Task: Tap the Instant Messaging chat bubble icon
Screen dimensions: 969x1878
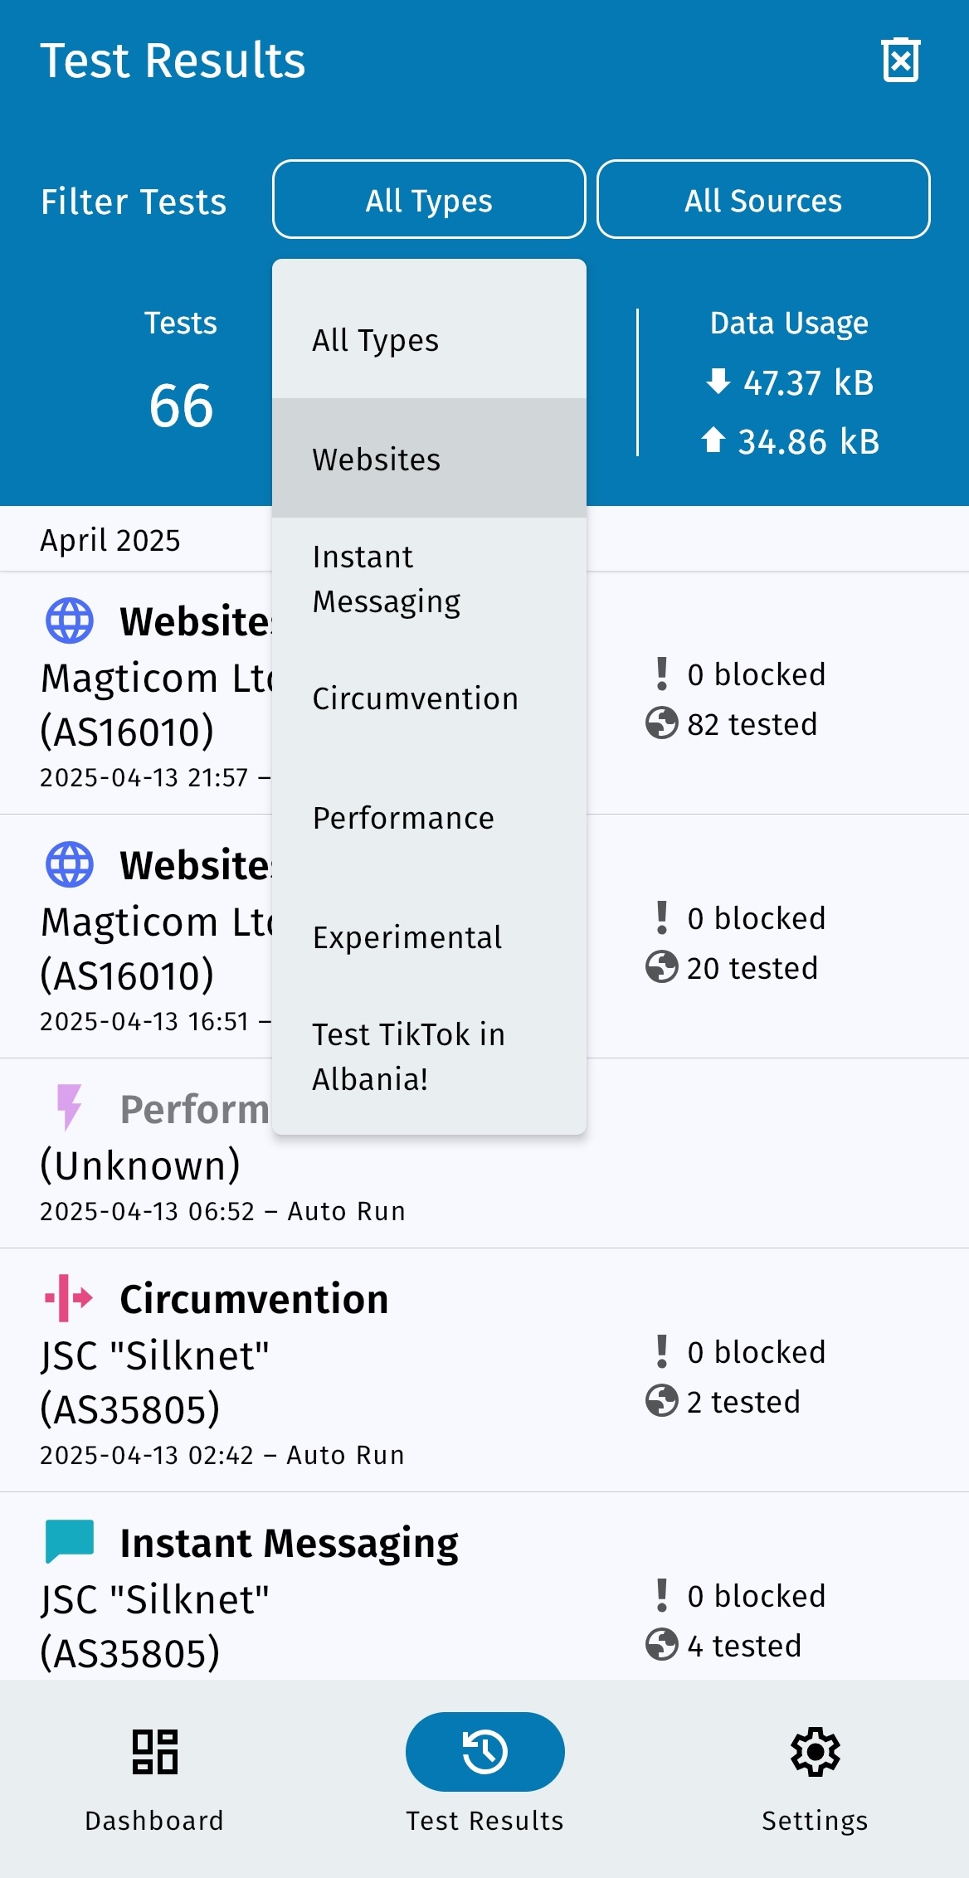Action: coord(69,1541)
